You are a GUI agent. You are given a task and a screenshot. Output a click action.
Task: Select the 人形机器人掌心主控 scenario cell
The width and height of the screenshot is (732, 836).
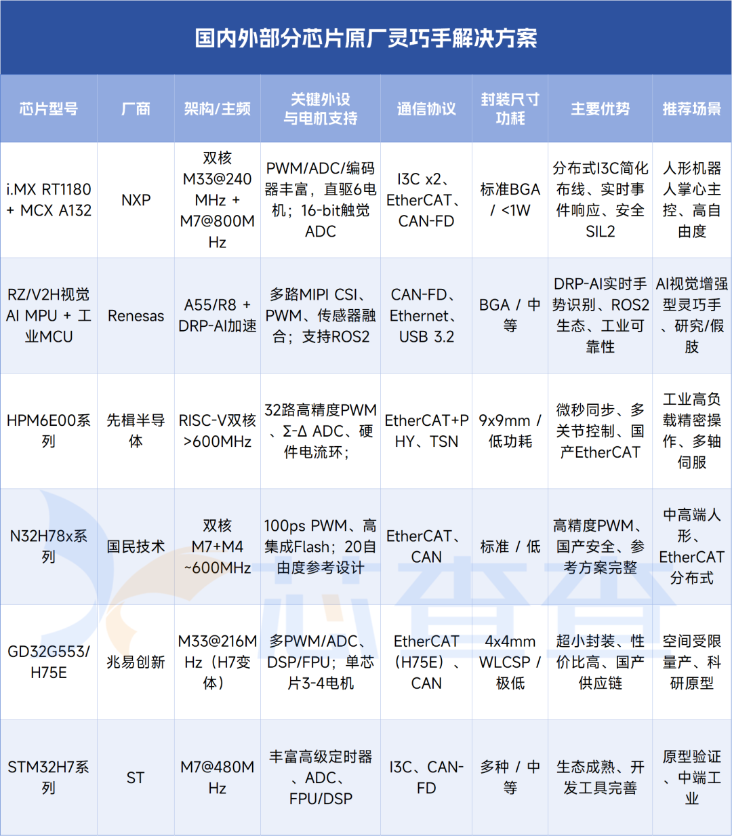(x=692, y=200)
